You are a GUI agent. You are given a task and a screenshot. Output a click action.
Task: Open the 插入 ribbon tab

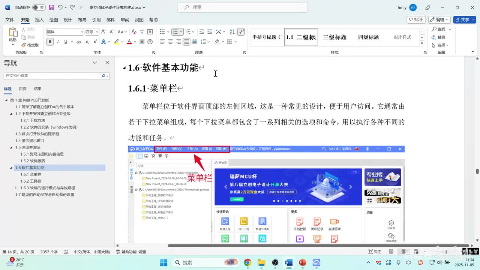(x=39, y=20)
